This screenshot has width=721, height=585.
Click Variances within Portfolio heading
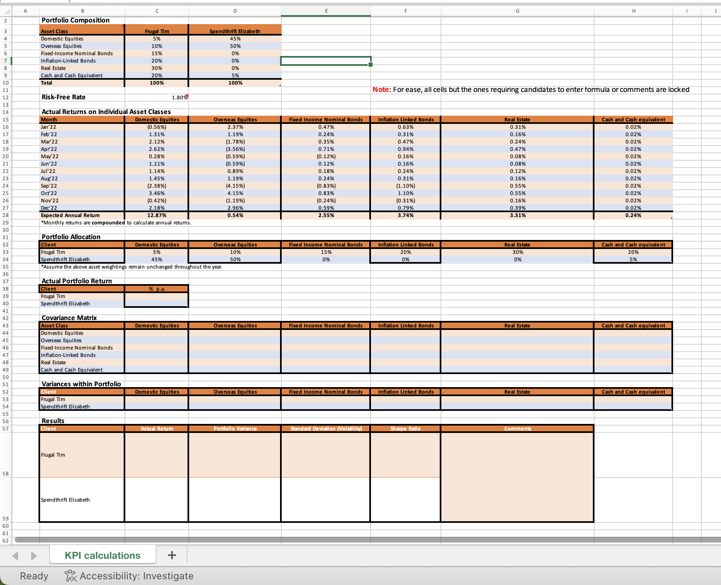click(x=81, y=384)
